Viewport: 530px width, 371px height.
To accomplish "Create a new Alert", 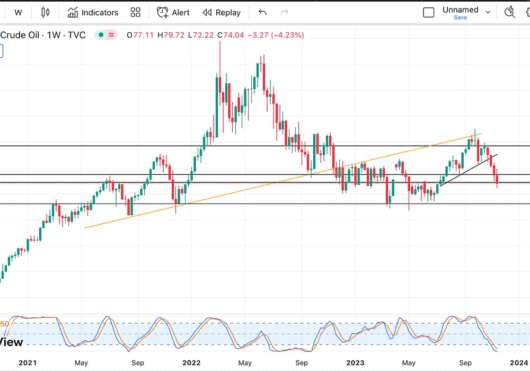I will (173, 12).
